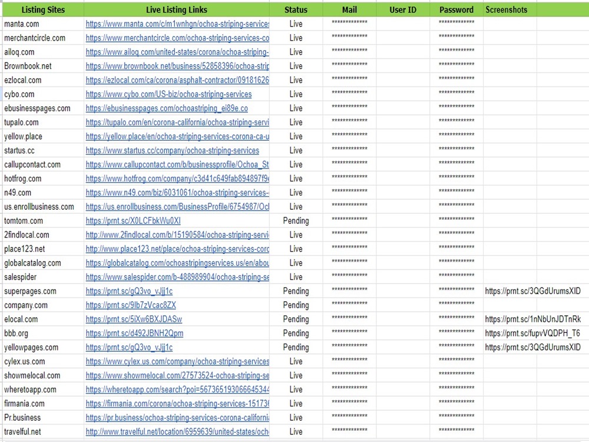589x442 pixels.
Task: Open the pr.business listing link
Action: (177, 418)
